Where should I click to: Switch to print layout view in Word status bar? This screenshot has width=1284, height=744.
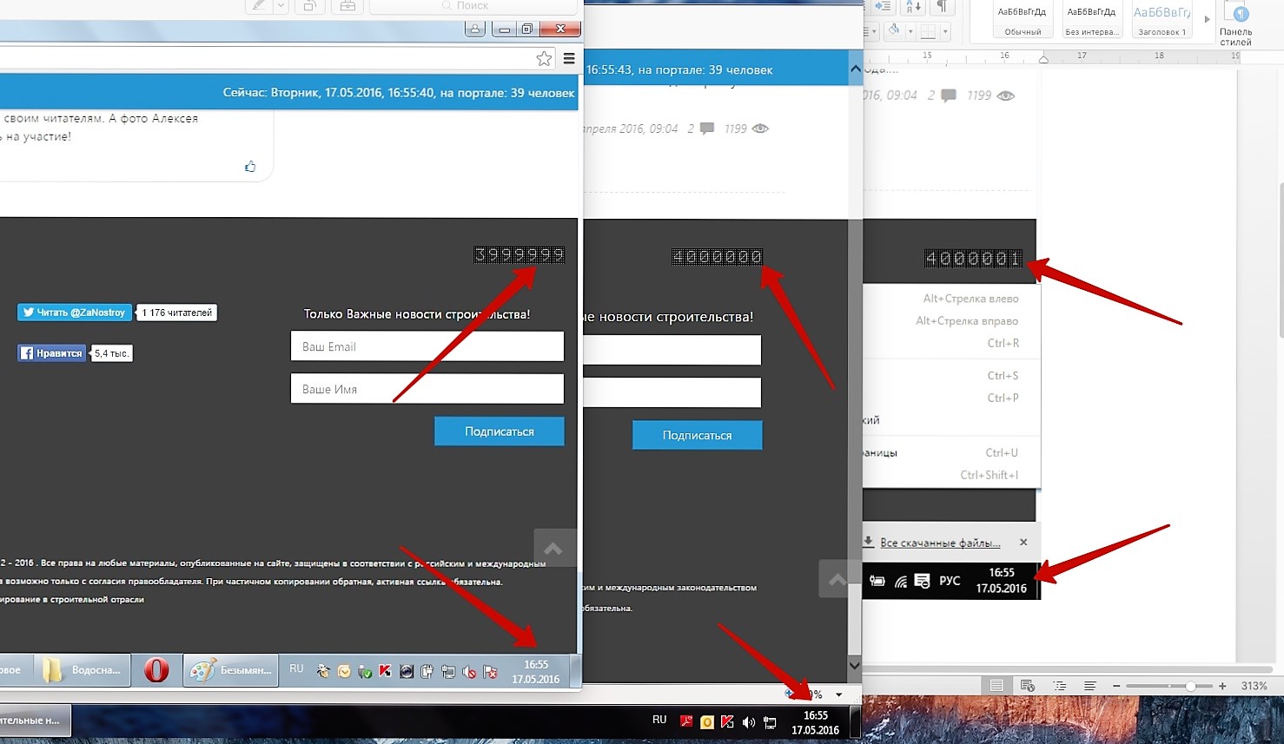[996, 686]
